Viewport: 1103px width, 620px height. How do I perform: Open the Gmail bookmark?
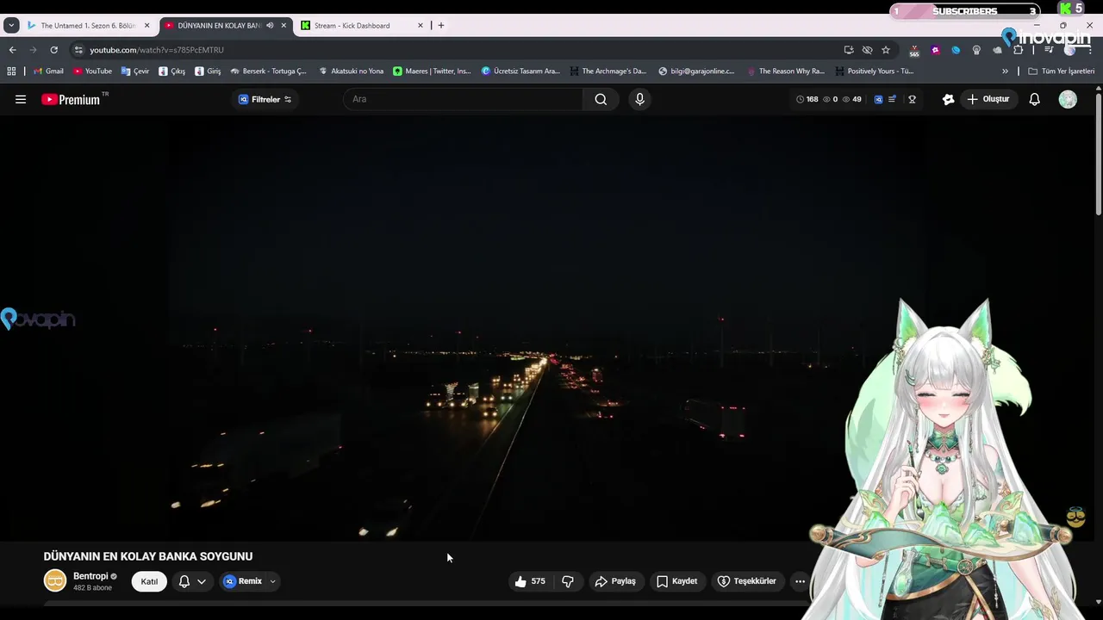pyautogui.click(x=48, y=71)
